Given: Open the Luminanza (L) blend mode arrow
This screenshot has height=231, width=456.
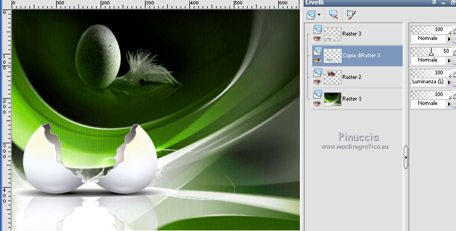Looking at the screenshot, I should point(449,82).
